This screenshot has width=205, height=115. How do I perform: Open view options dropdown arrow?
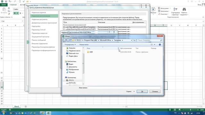(154, 45)
